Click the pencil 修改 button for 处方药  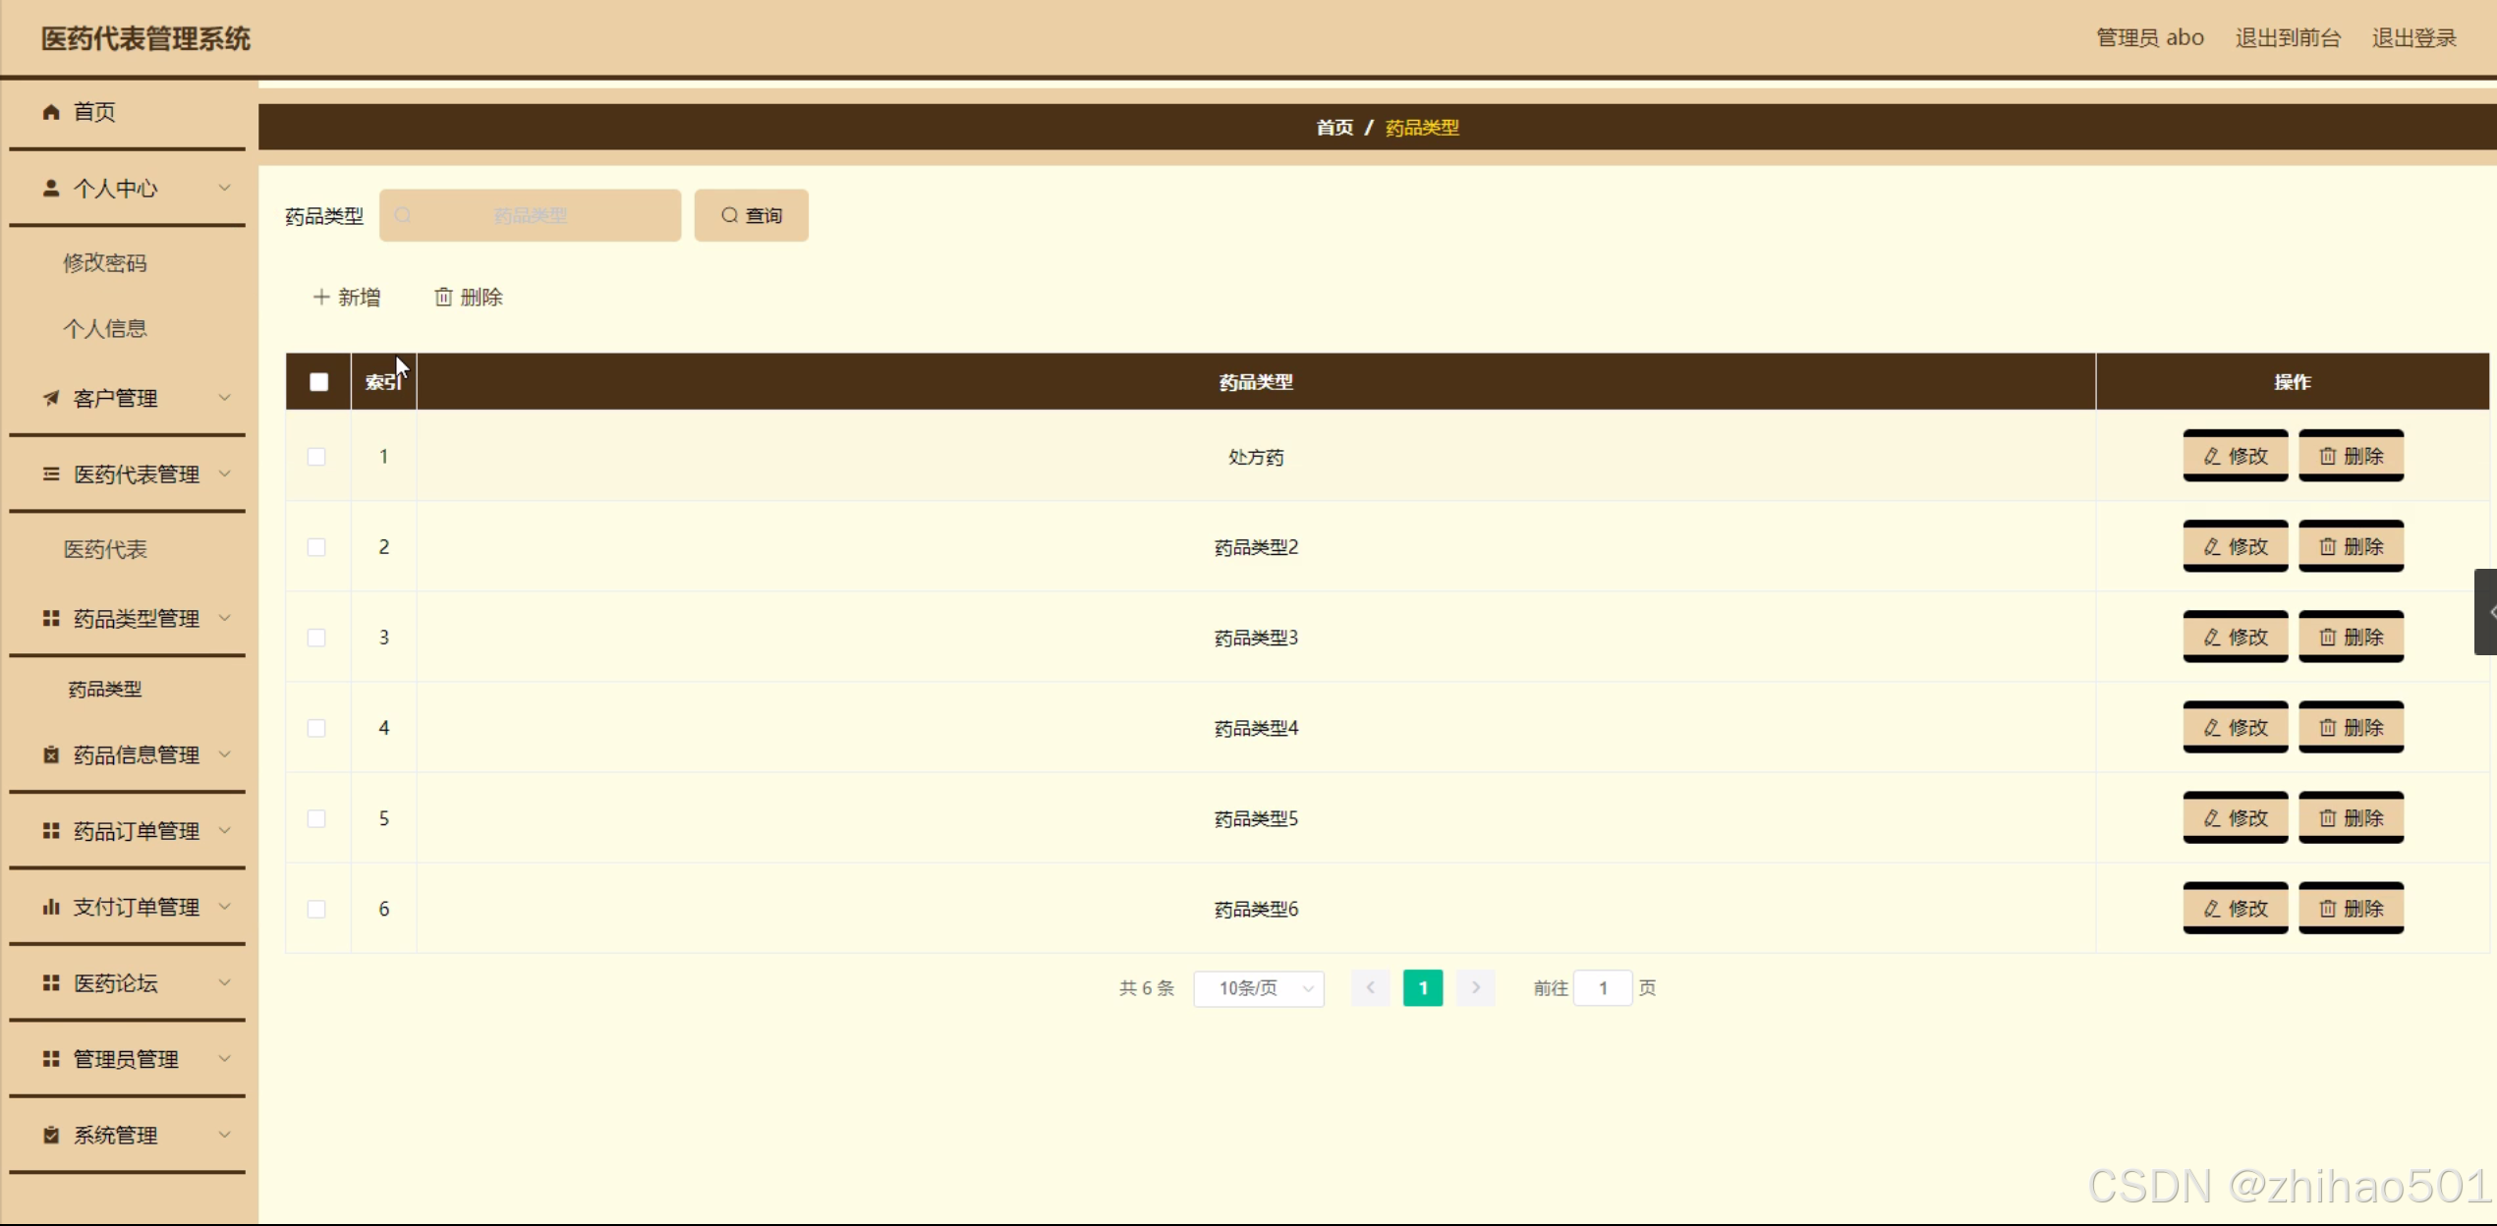(x=2235, y=456)
